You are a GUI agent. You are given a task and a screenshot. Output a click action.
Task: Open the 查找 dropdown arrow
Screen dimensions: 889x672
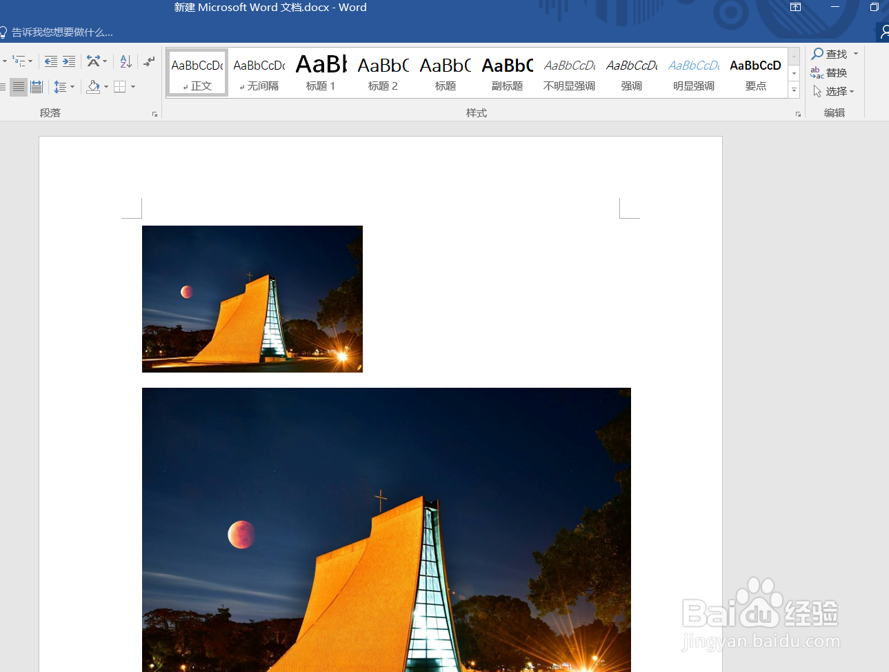pos(856,54)
